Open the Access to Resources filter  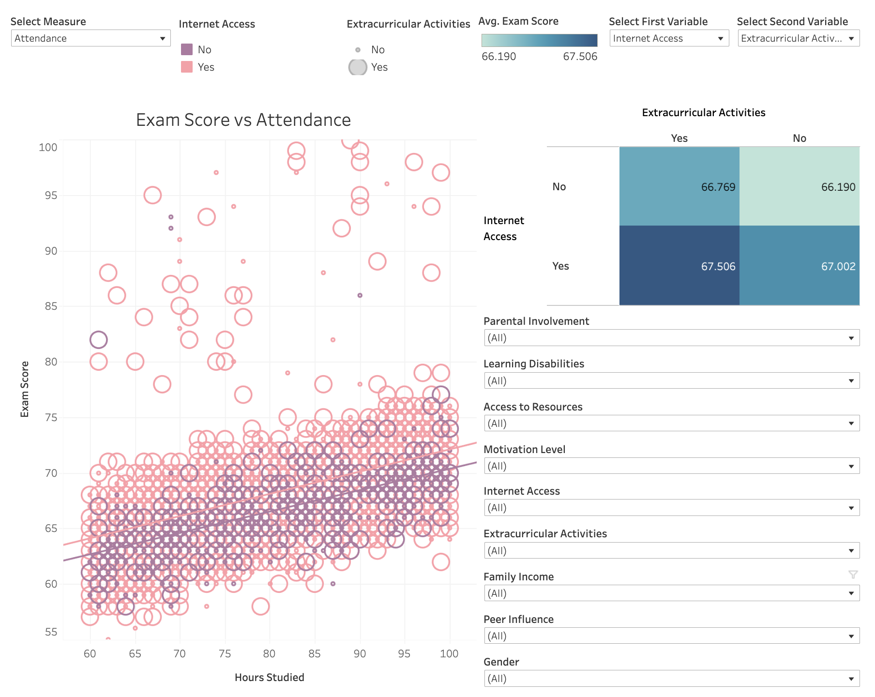pyautogui.click(x=671, y=424)
